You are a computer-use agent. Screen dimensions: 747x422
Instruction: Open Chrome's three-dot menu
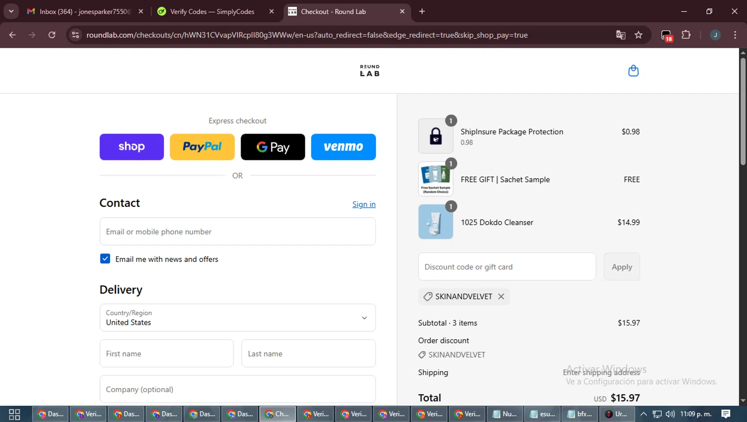[x=735, y=35]
